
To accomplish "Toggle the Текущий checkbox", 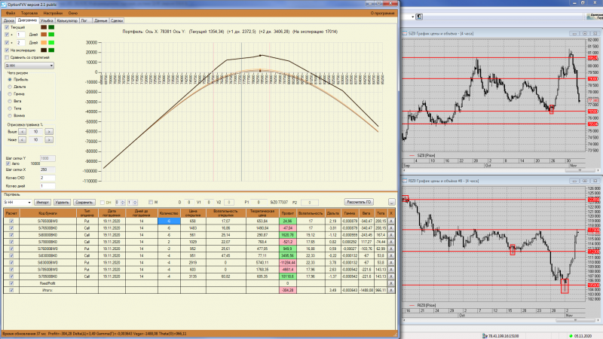I will tap(7, 27).
